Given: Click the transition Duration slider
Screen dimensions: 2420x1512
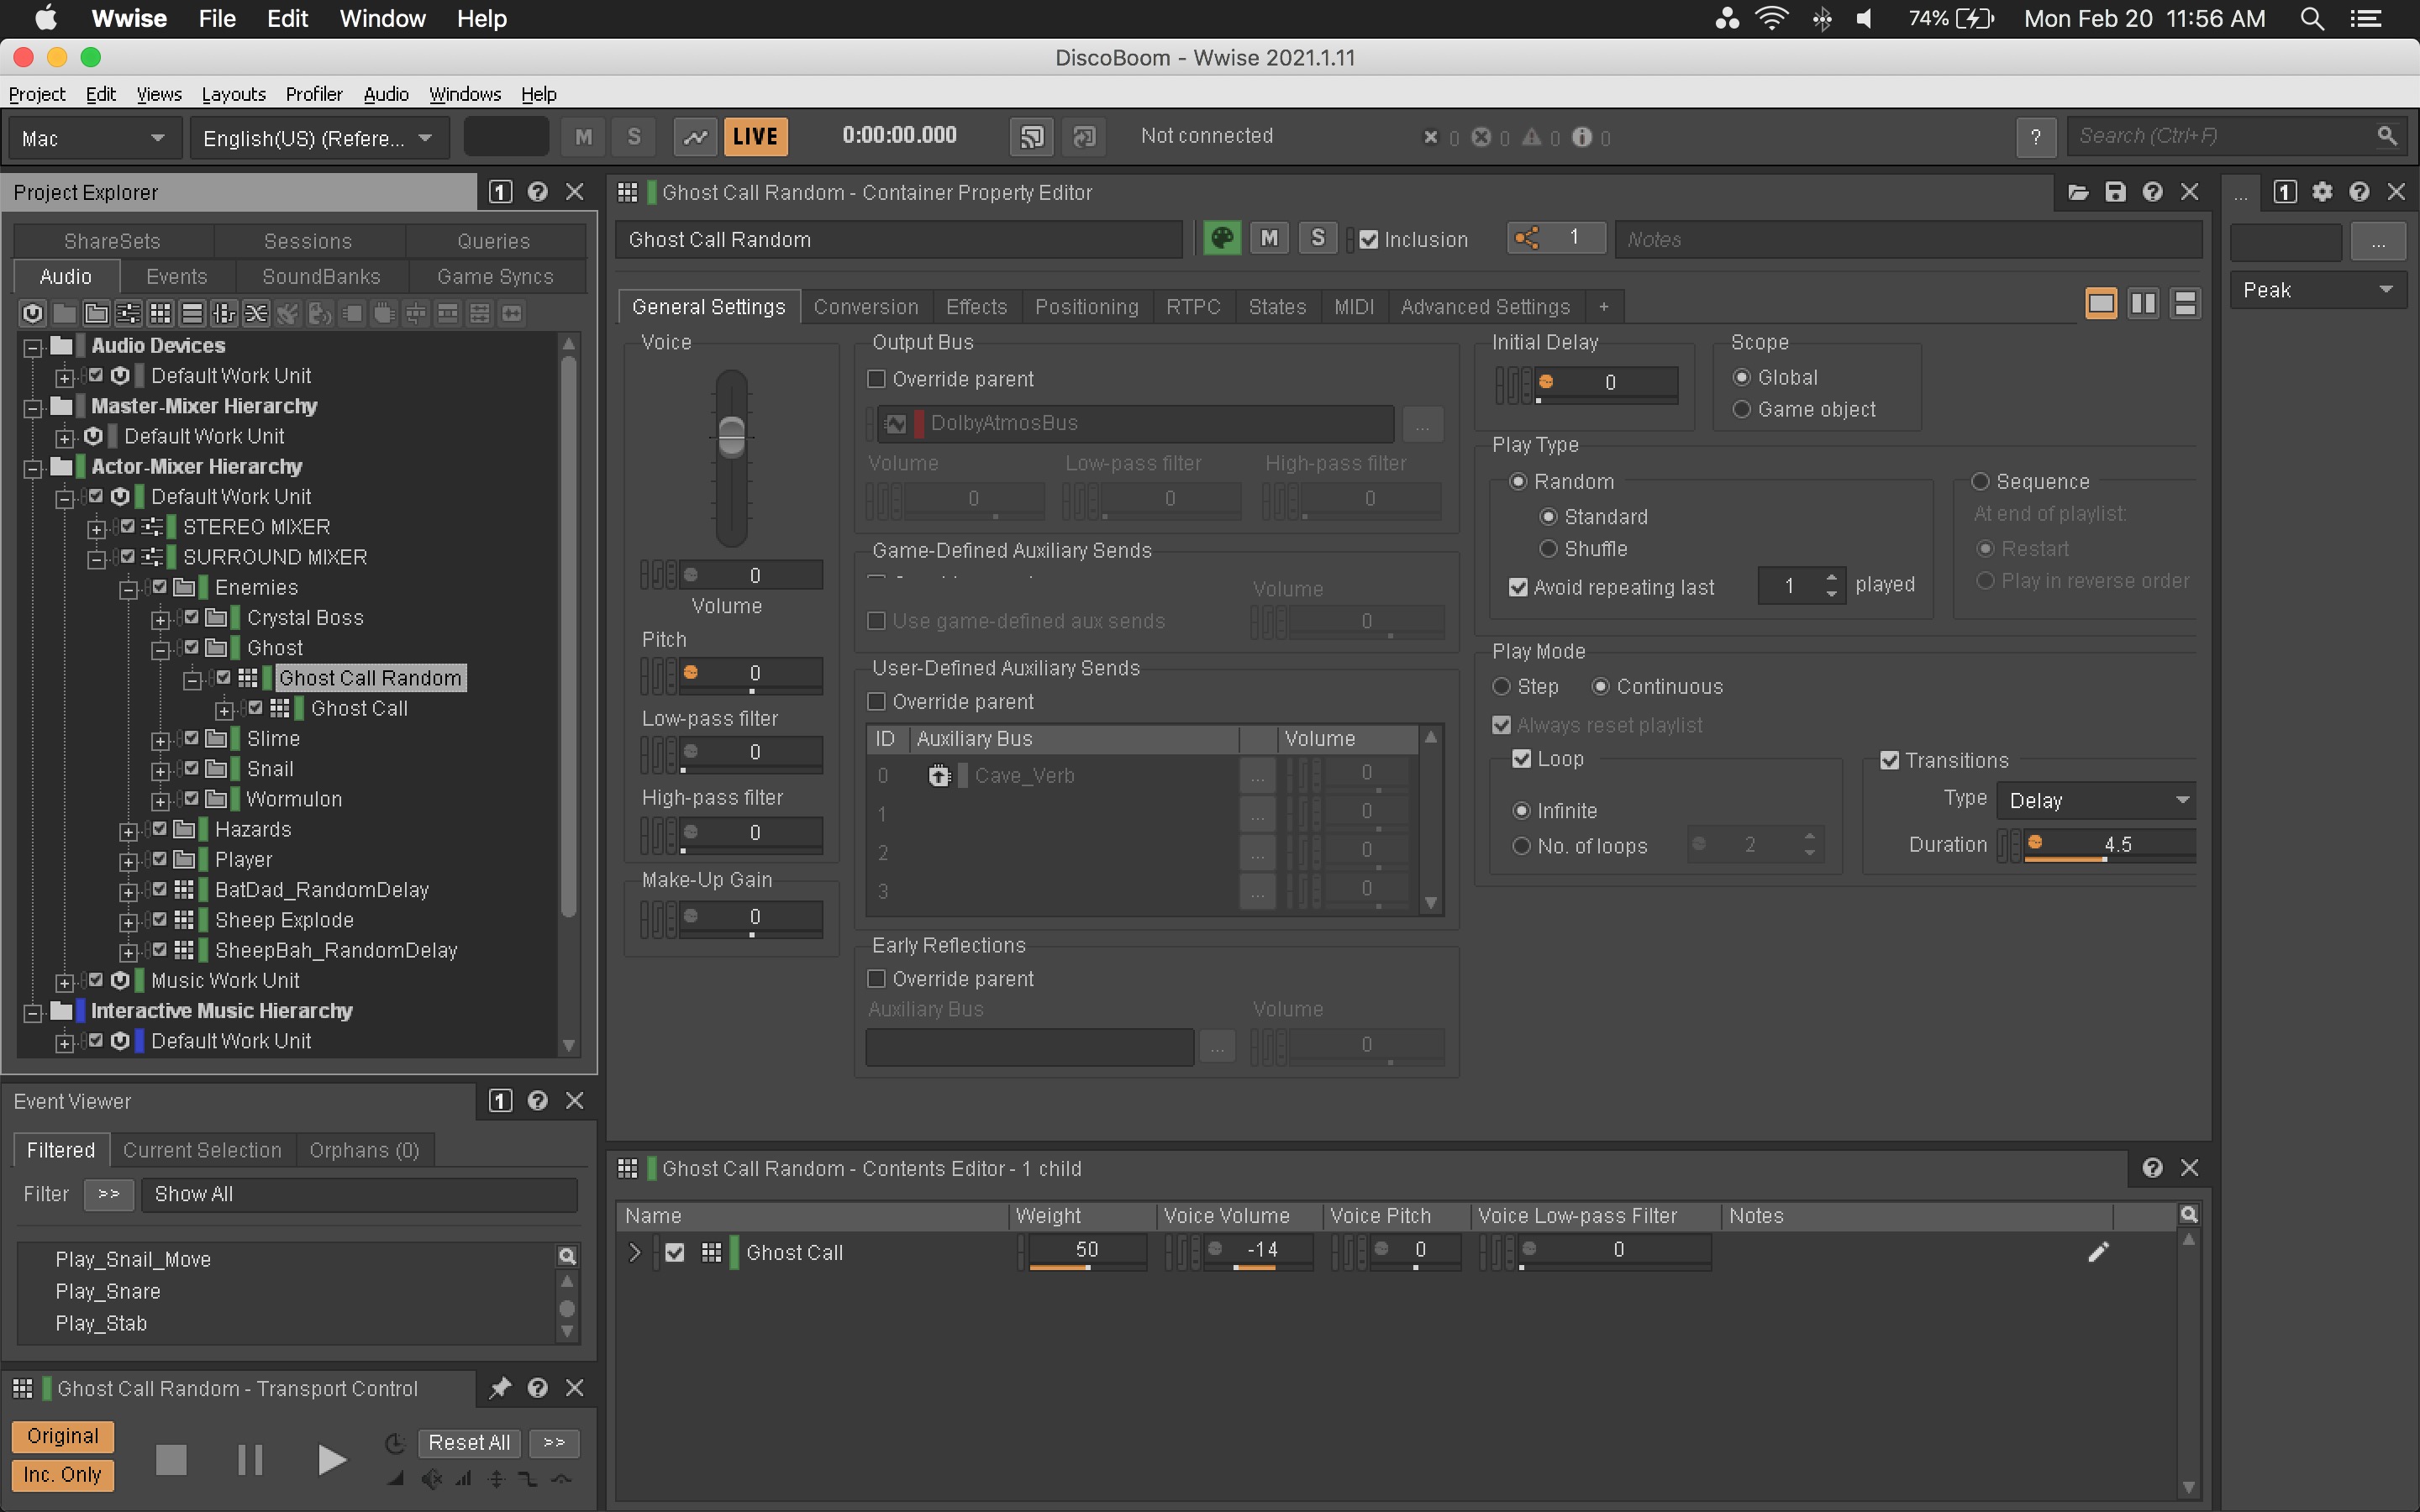Looking at the screenshot, I should 2109,845.
